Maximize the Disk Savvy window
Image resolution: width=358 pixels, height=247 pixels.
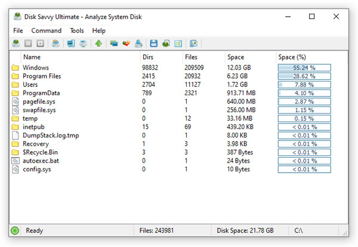311,17
